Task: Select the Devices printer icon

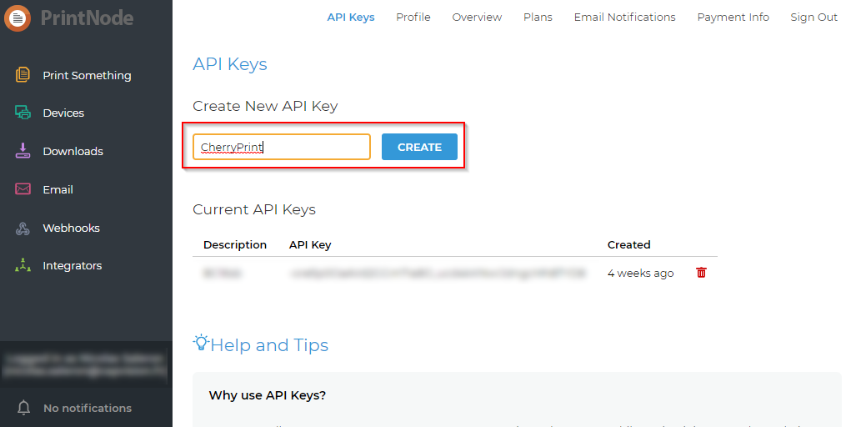Action: click(23, 113)
